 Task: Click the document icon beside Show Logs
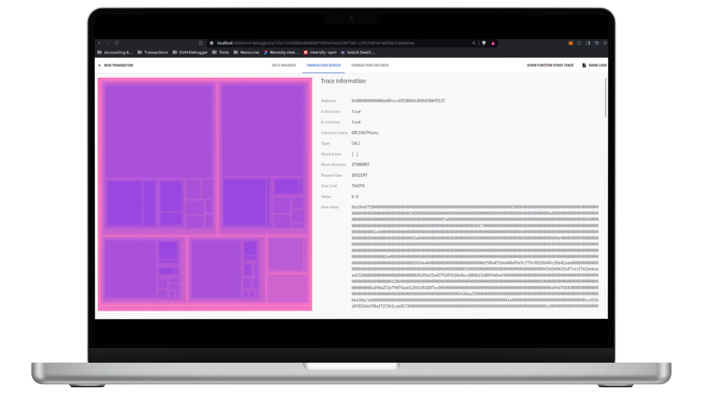pyautogui.click(x=584, y=65)
